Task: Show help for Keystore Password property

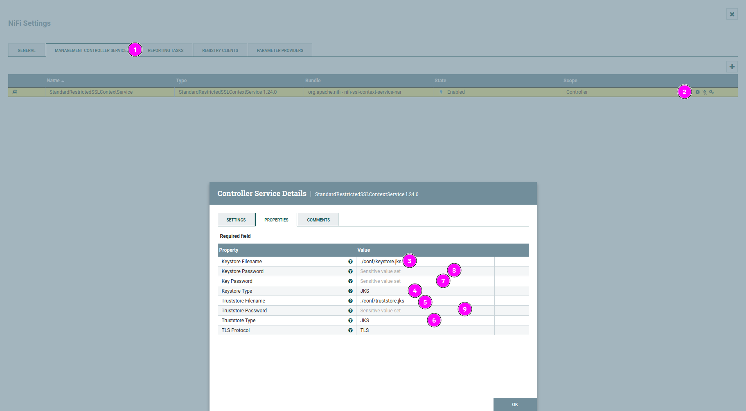Action: pos(350,271)
